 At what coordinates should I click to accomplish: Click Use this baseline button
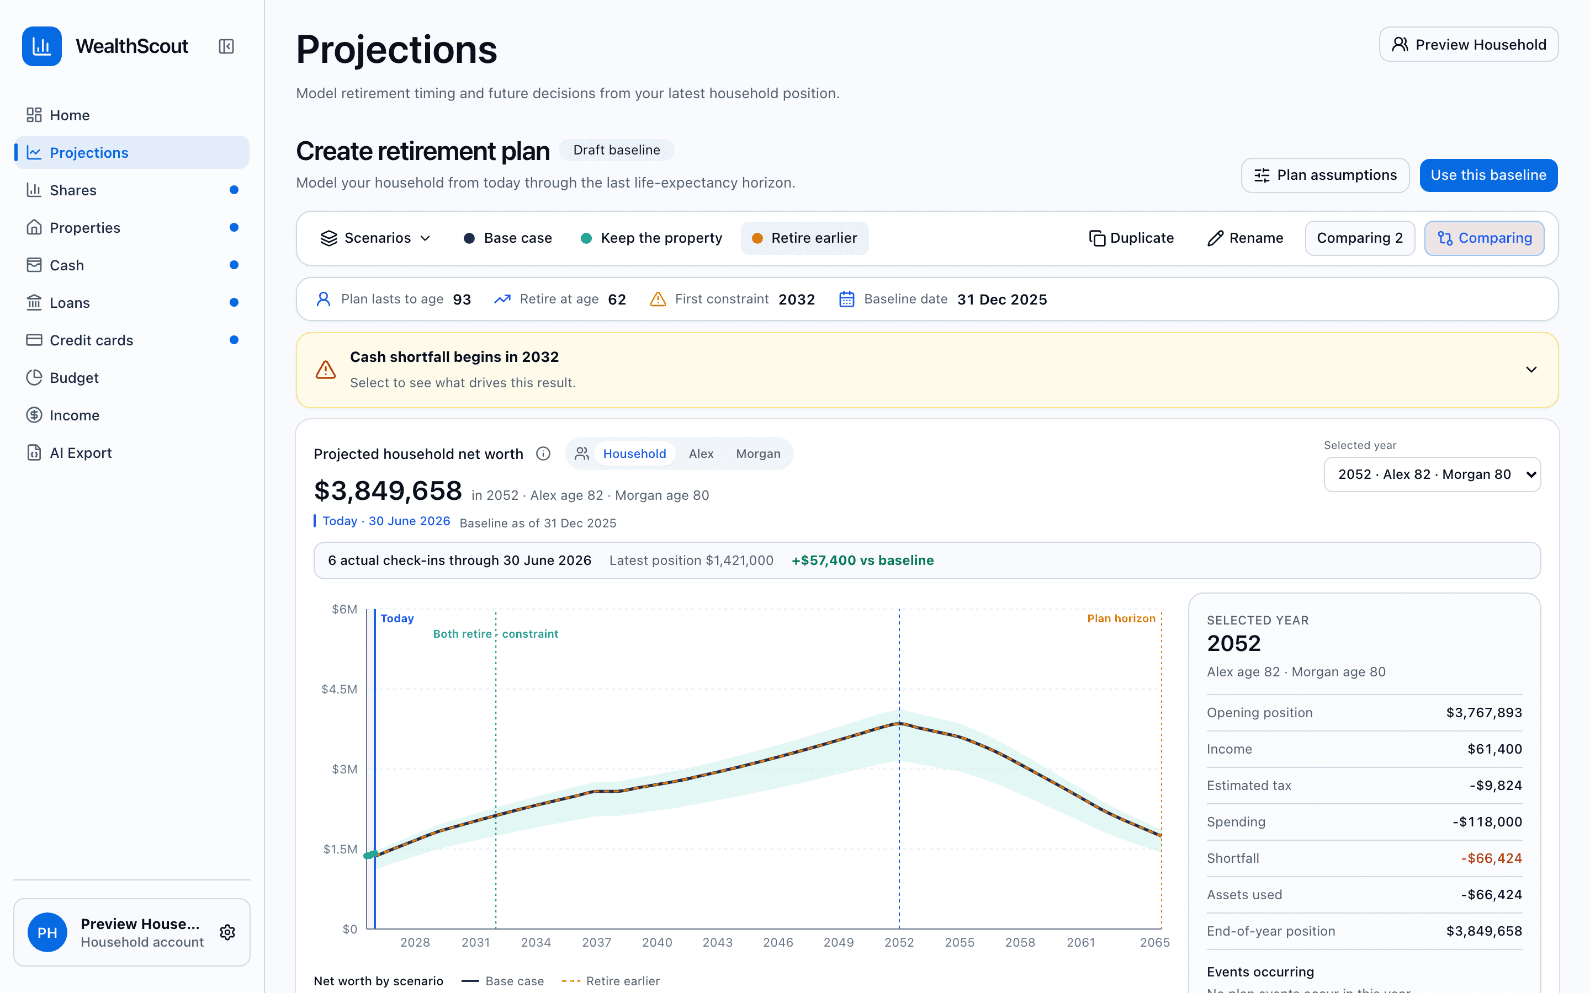pos(1488,175)
